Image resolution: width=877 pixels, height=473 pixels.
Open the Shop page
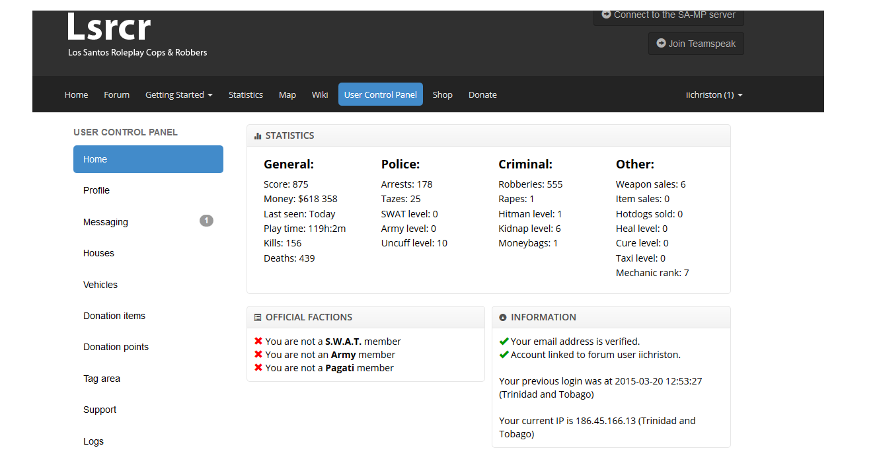click(443, 94)
